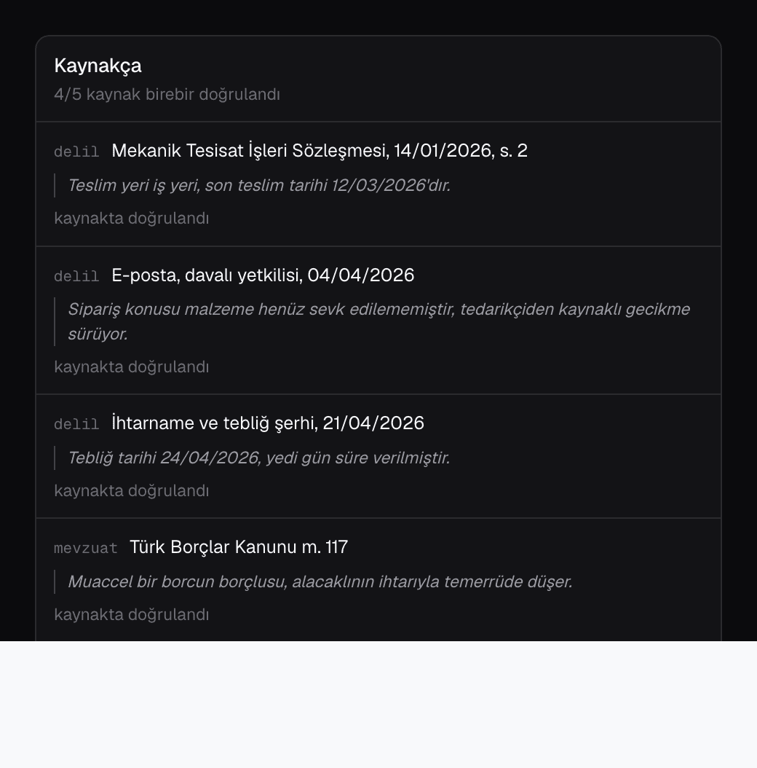
Task: Click kaynakta doğrulandı under the E-posta entry
Action: [x=132, y=367]
